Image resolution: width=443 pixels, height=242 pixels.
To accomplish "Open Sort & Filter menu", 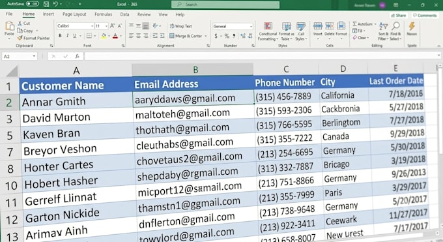I will click(383, 31).
